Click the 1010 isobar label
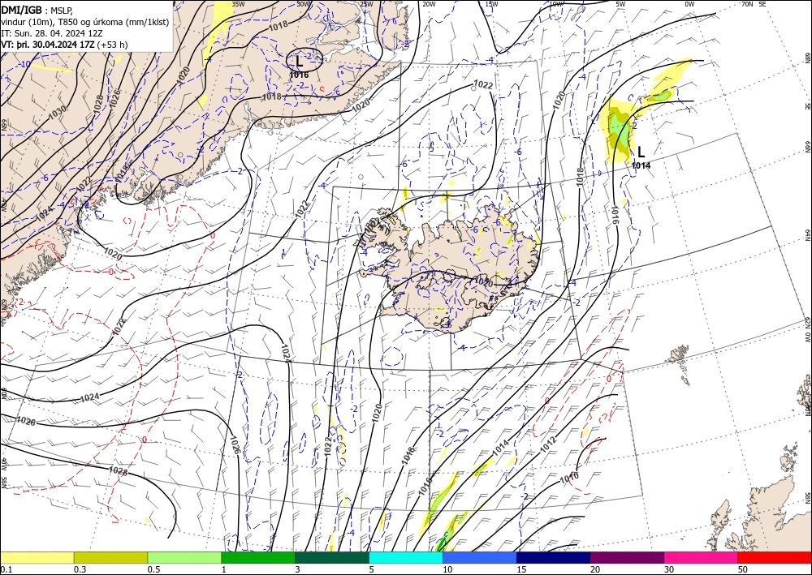 pos(569,477)
